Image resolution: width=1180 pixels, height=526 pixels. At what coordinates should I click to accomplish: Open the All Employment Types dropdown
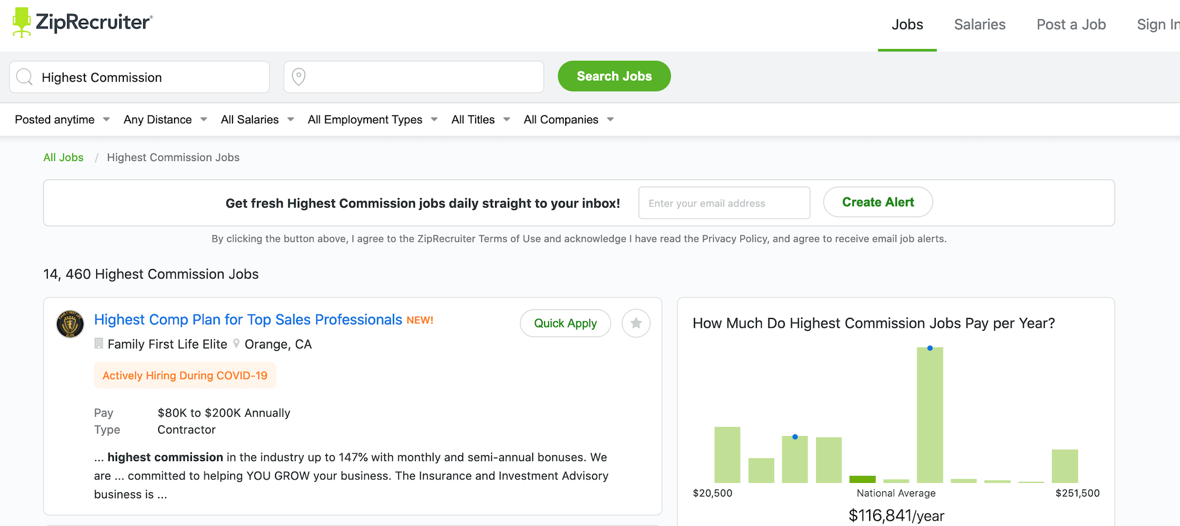coord(372,120)
